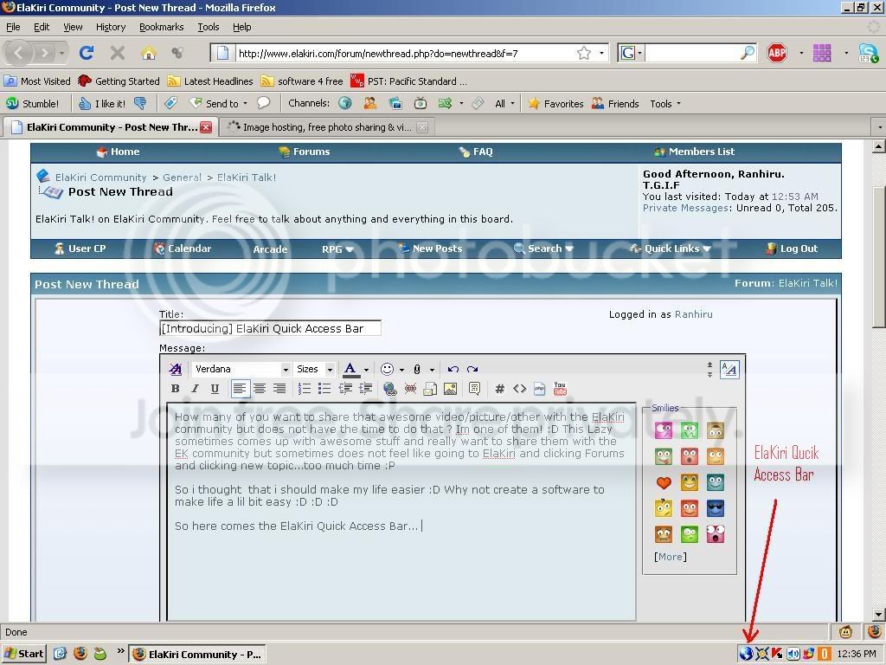Reload the page with the Firefox refresh icon
This screenshot has height=665, width=886.
(x=87, y=53)
